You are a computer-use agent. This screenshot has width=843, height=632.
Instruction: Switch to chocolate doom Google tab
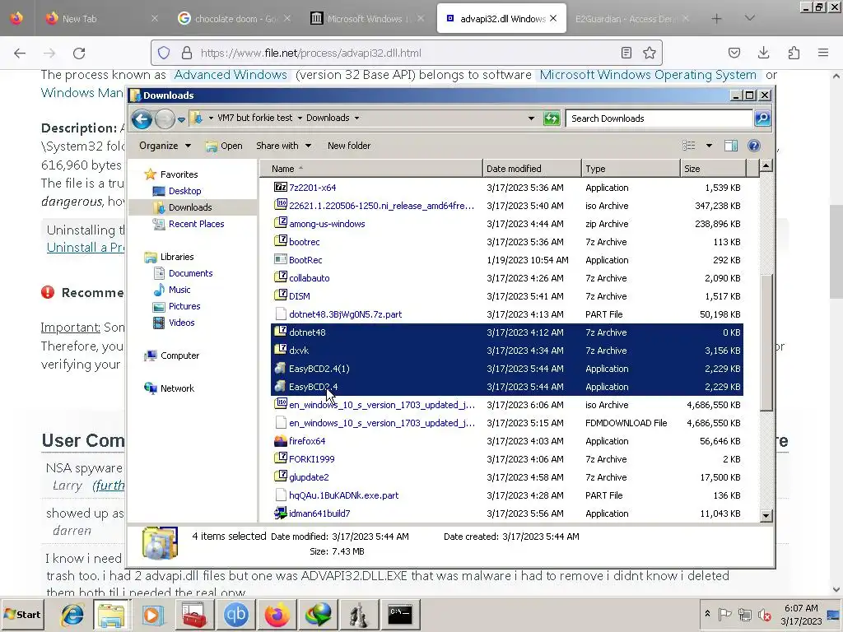click(x=235, y=19)
